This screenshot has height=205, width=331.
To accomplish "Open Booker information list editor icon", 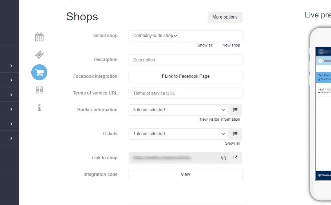I will click(235, 110).
